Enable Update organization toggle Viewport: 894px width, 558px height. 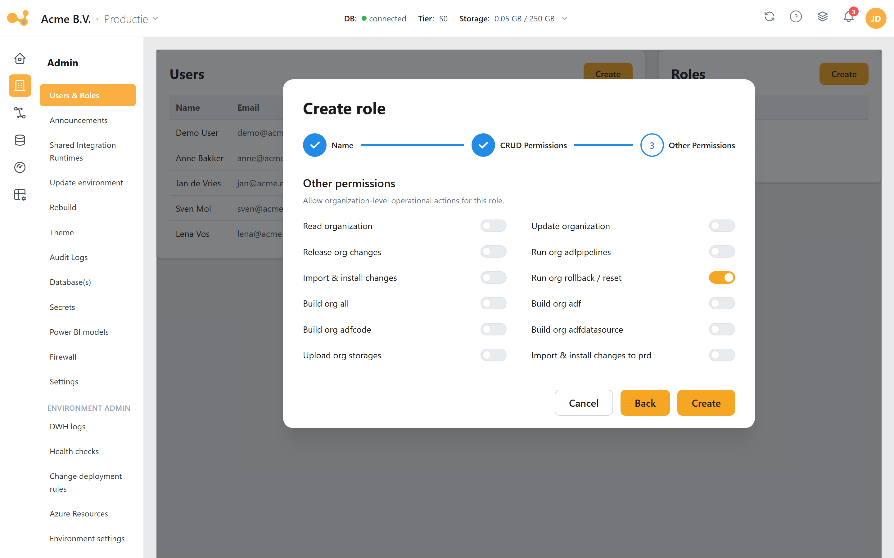[721, 226]
